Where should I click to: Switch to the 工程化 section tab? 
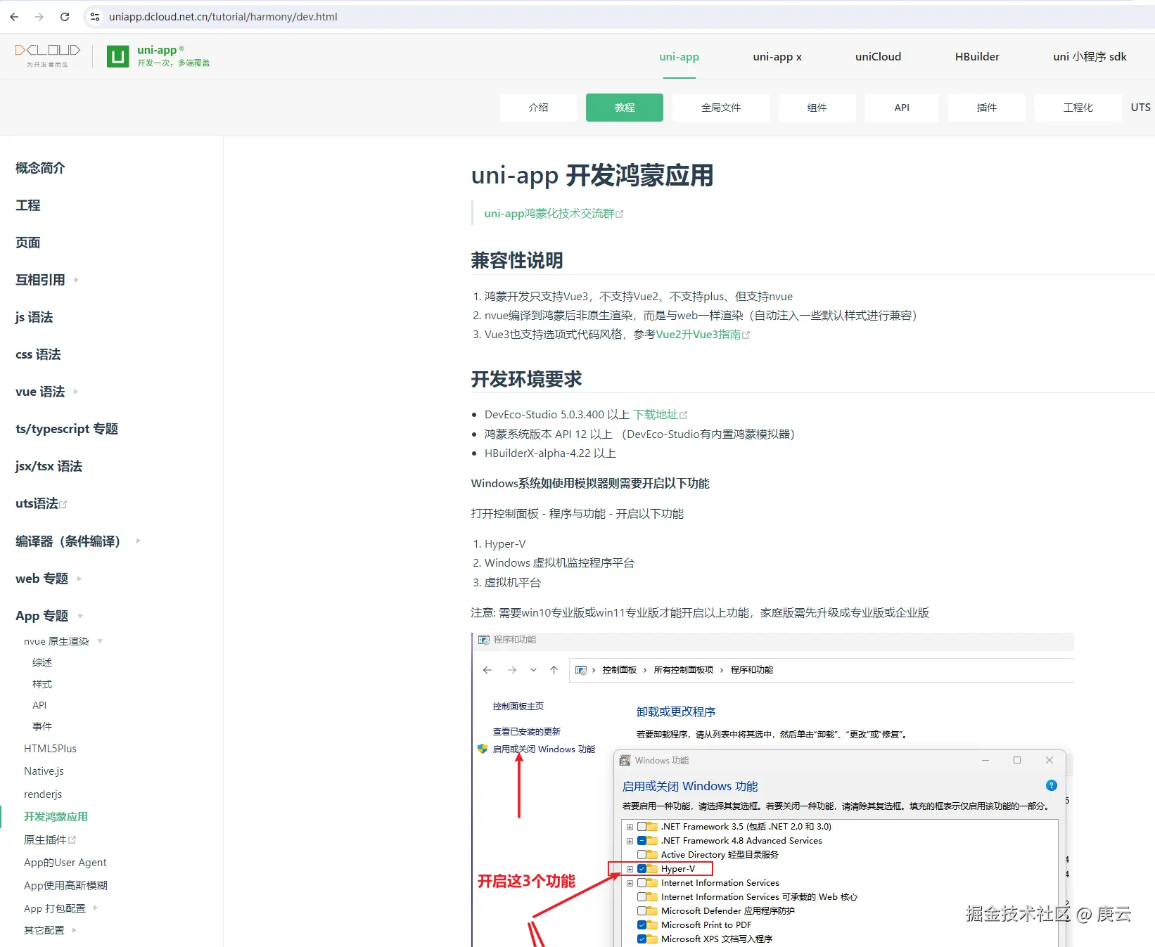tap(1078, 108)
